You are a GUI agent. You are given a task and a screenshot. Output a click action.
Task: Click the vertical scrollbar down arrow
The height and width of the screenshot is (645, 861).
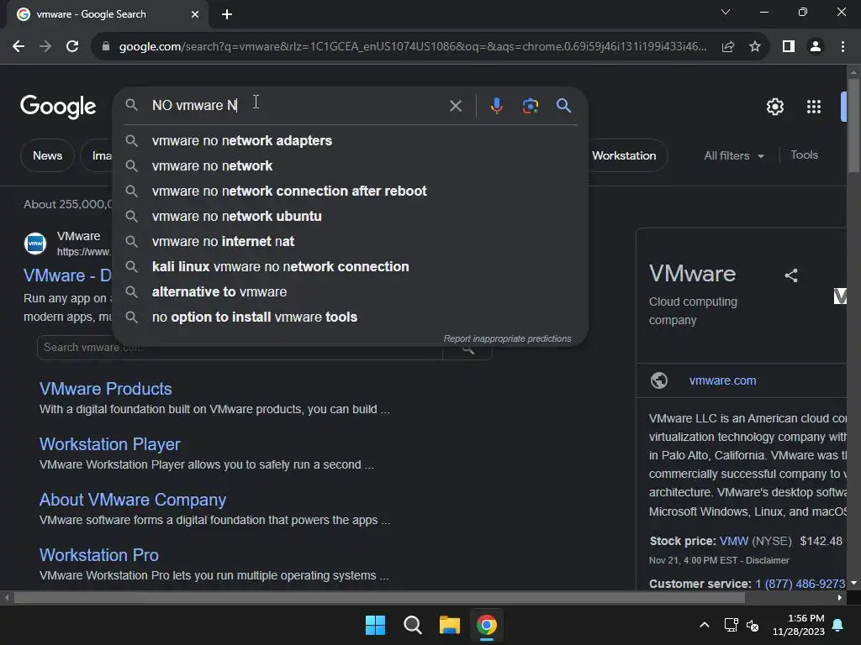[x=853, y=583]
